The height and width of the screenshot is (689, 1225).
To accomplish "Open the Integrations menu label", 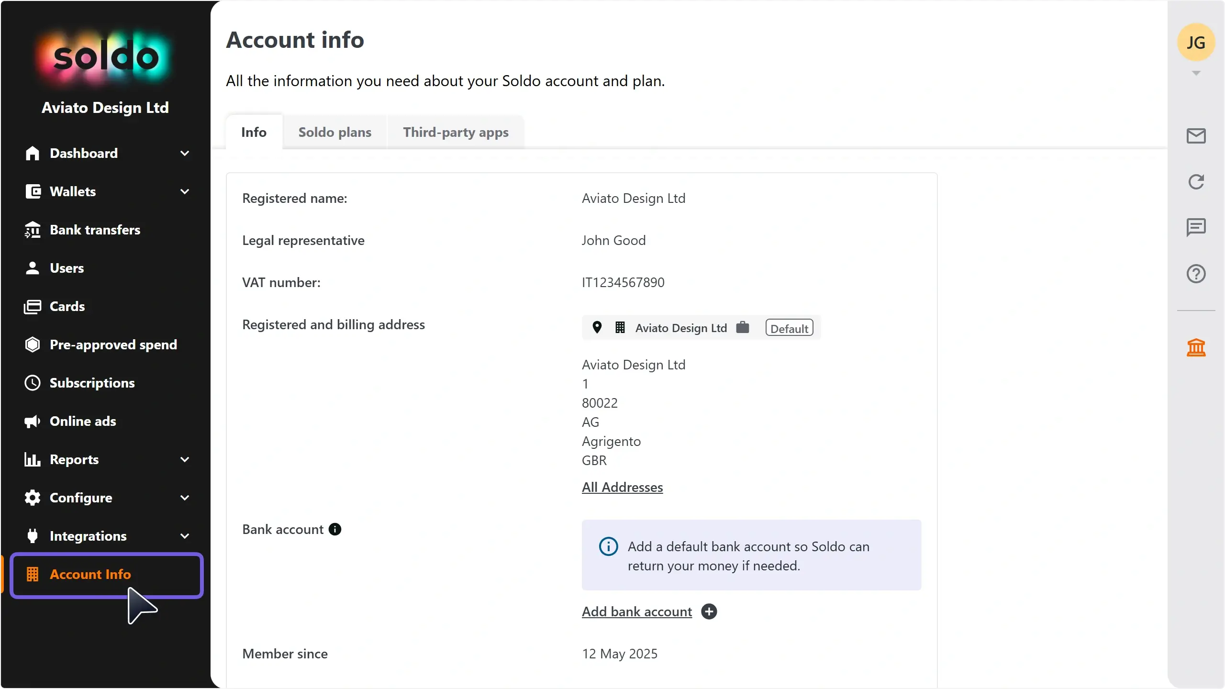I will coord(88,536).
